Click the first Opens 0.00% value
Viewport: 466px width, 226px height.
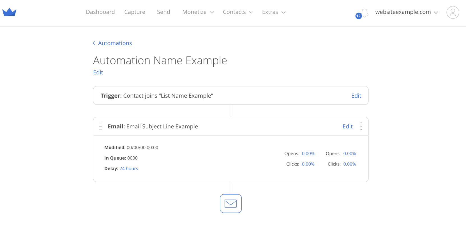(x=308, y=154)
